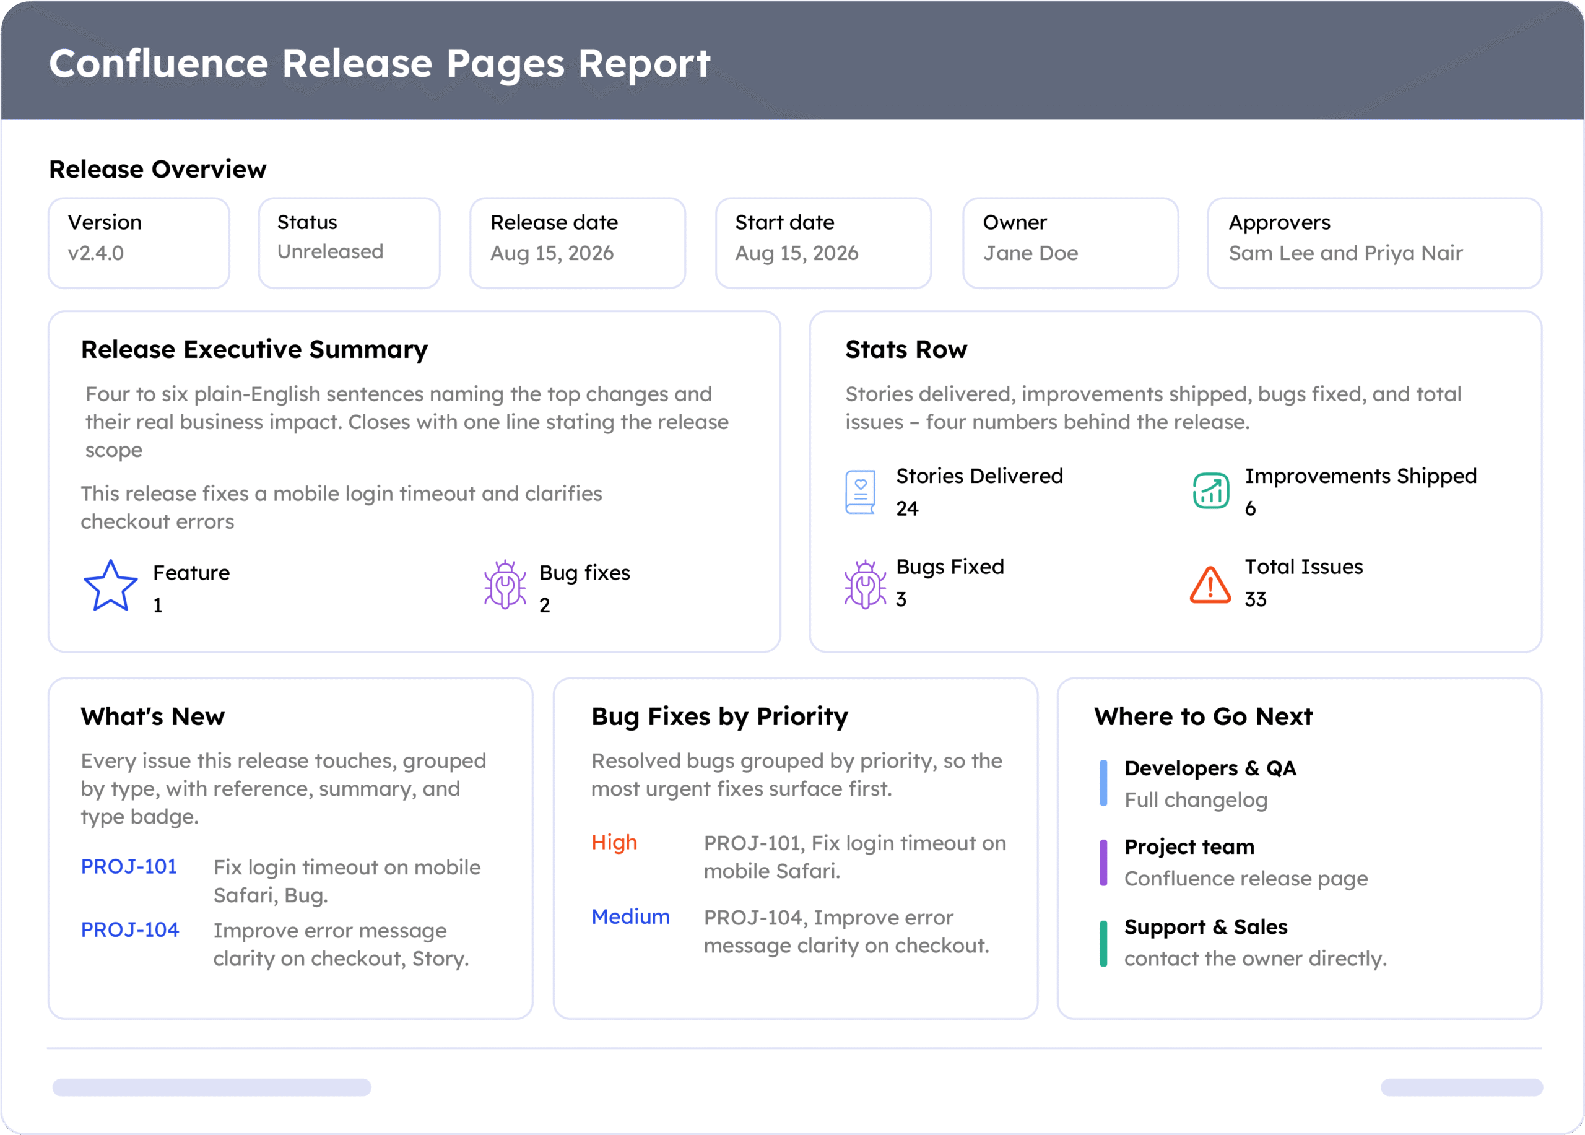Click 'Fix login timeout on mobile Safari, Bug.'

click(347, 881)
